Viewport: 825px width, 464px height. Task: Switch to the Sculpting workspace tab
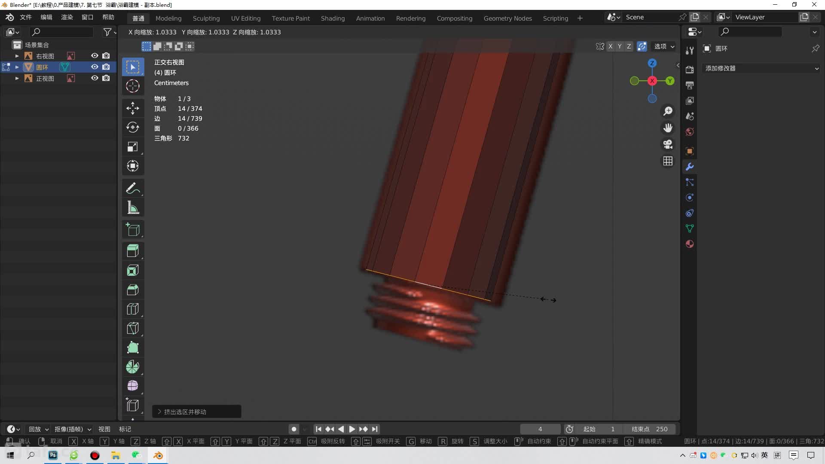pos(206,18)
